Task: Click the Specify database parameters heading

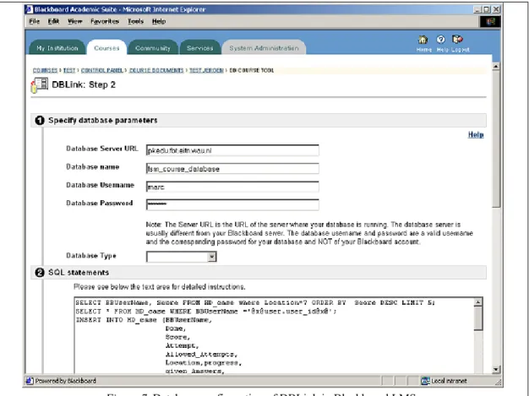Action: coord(102,120)
